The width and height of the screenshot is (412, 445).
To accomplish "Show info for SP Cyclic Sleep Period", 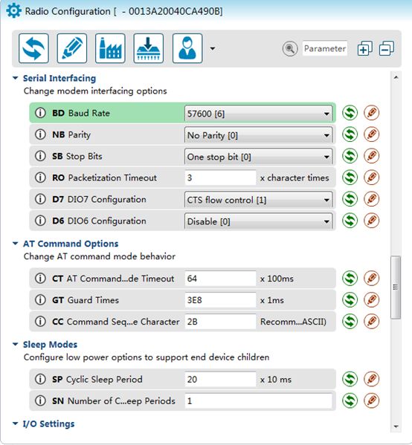I will [40, 379].
